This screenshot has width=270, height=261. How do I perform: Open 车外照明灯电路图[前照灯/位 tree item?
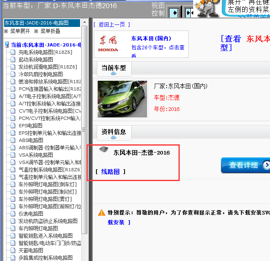pyautogui.click(x=50, y=206)
